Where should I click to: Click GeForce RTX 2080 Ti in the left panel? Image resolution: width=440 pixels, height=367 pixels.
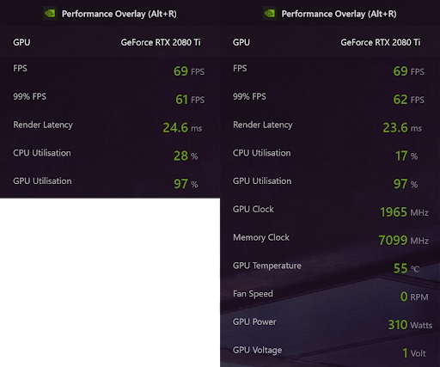coord(161,42)
